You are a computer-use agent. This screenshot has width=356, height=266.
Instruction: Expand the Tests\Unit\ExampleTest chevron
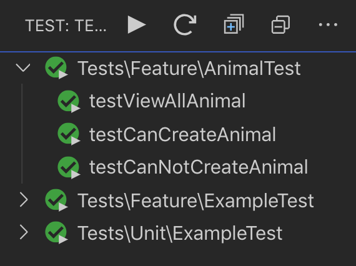[24, 232]
